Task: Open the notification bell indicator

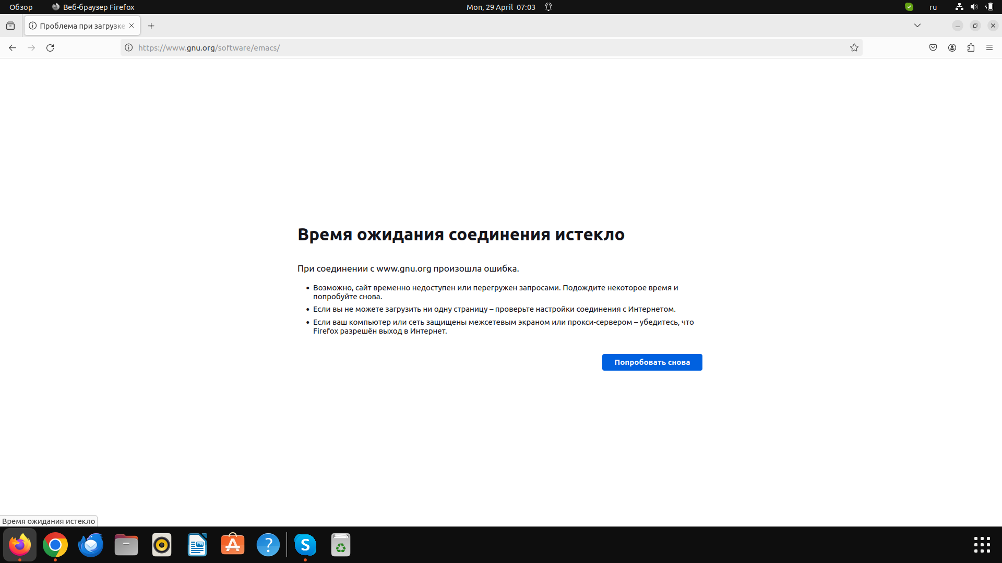Action: point(548,7)
